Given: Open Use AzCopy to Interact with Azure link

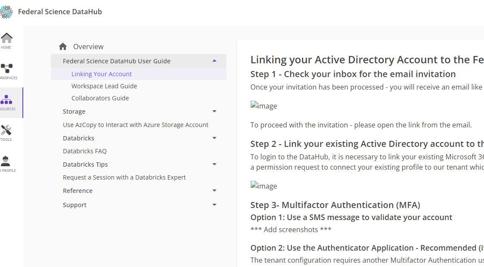Looking at the screenshot, I should pyautogui.click(x=136, y=125).
